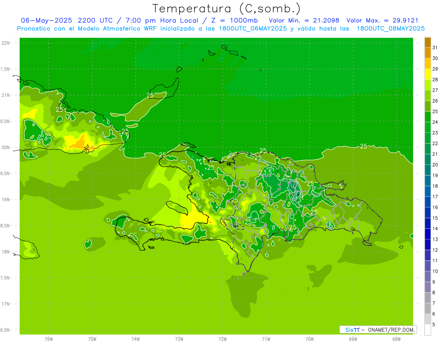Click the yellow legend swatch between 28 and 29
The image size is (445, 344).
(428, 74)
